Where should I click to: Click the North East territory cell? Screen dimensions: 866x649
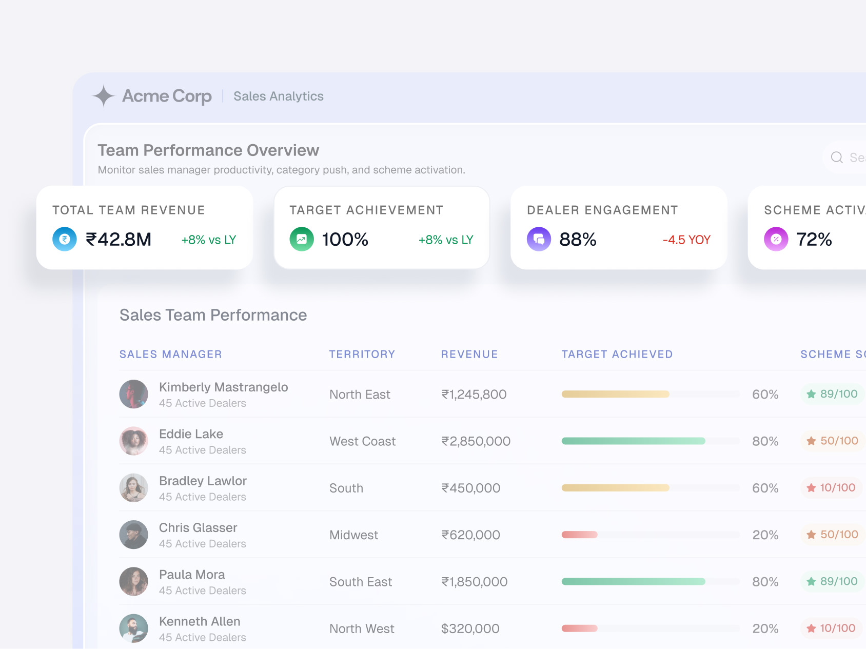click(x=360, y=394)
